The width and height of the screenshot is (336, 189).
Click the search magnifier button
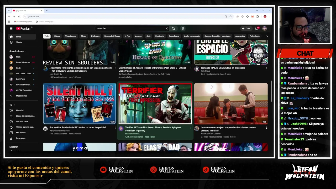[173, 28]
